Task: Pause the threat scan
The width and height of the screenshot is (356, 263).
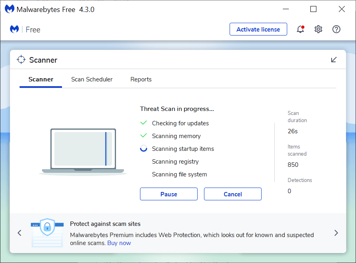Action: coord(169,194)
